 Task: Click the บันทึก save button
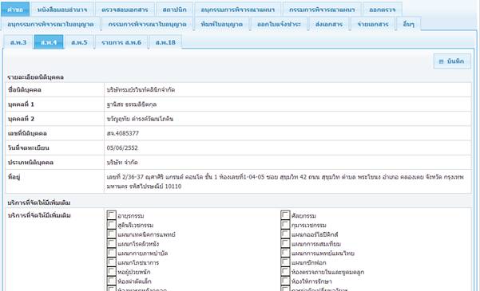click(x=452, y=61)
